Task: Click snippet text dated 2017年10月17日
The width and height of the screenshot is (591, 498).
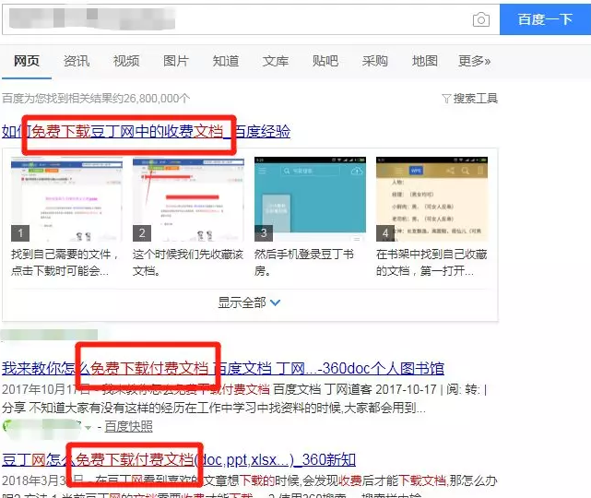Action: click(244, 398)
